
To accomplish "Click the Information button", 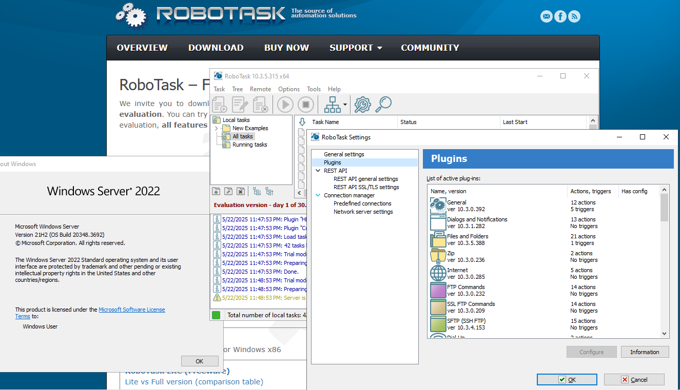I will point(645,352).
